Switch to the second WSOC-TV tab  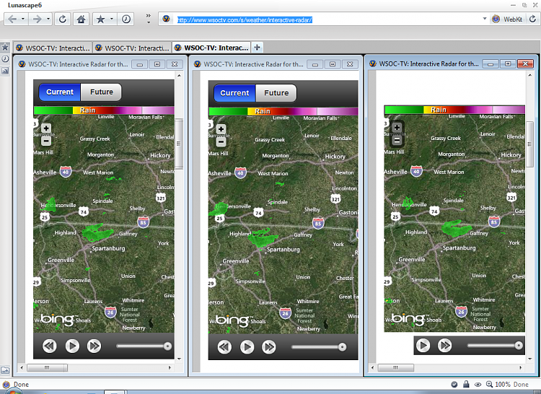(x=133, y=48)
